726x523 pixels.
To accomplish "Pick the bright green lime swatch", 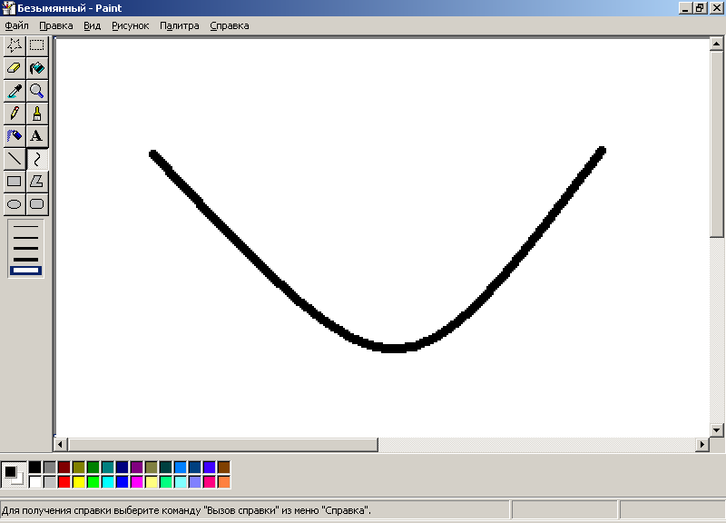I will coord(93,482).
